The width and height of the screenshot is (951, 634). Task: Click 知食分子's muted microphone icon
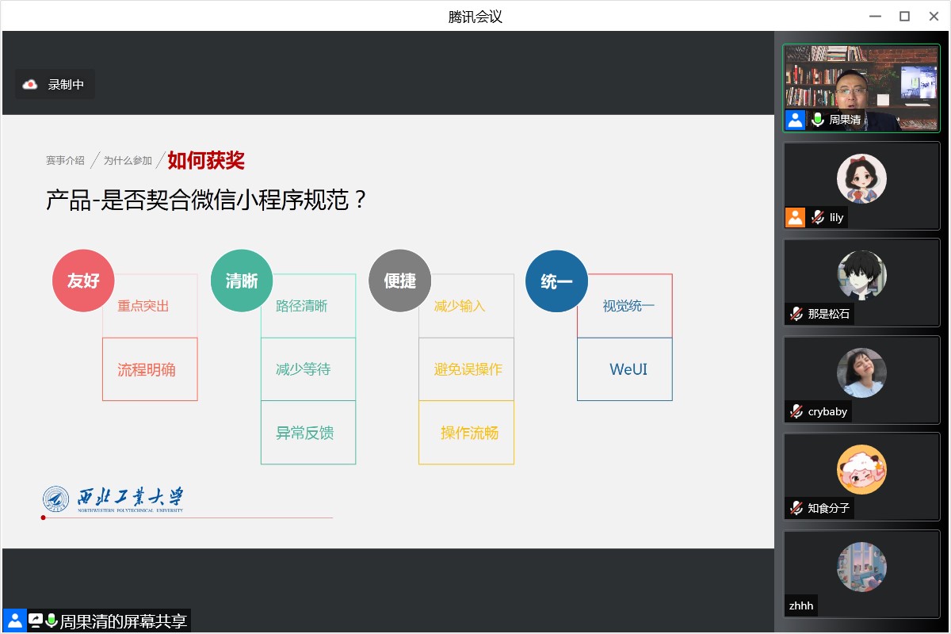click(x=796, y=508)
